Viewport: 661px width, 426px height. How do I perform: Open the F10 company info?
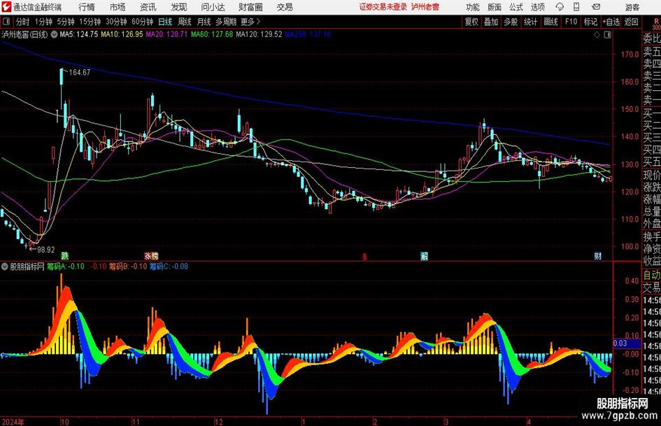(x=571, y=22)
